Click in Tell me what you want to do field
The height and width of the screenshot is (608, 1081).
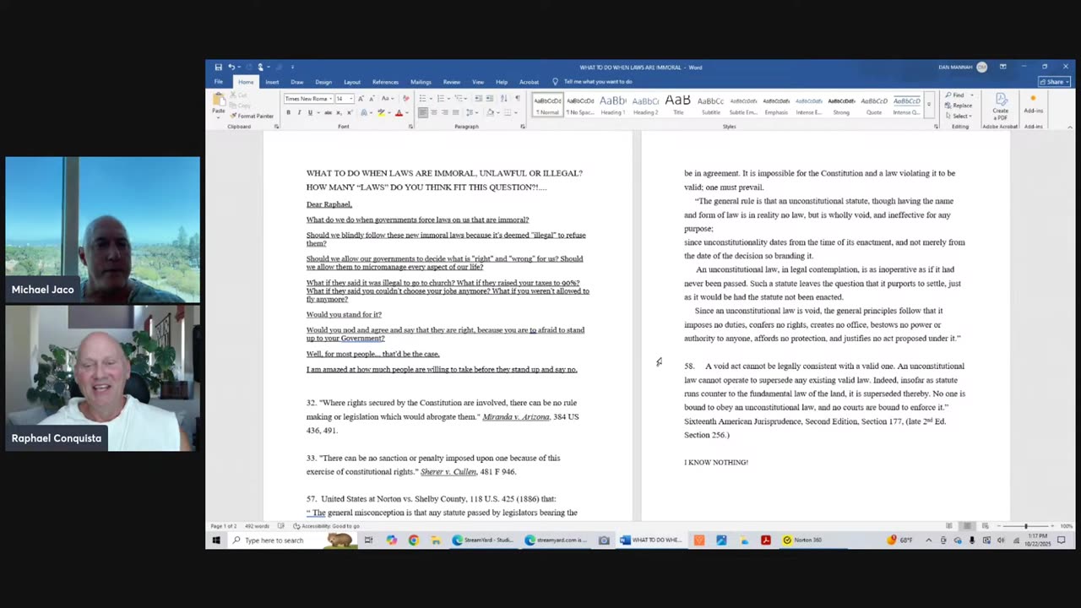click(x=598, y=82)
